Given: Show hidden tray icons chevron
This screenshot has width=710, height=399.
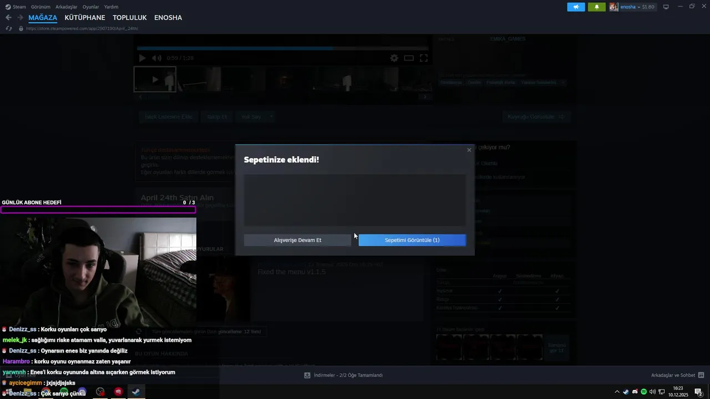Looking at the screenshot, I should [617, 392].
